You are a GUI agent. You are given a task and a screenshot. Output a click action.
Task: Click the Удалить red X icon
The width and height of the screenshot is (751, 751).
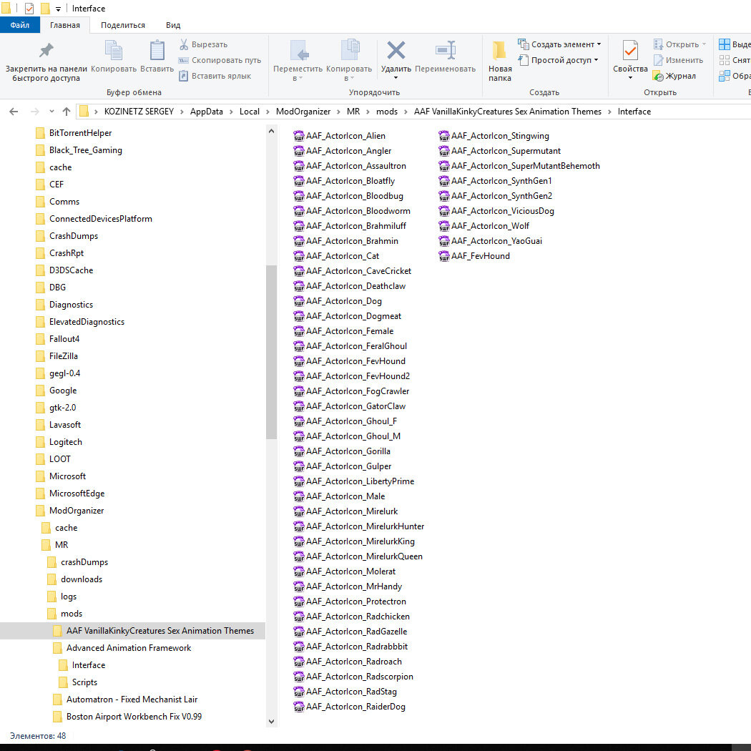pos(396,50)
